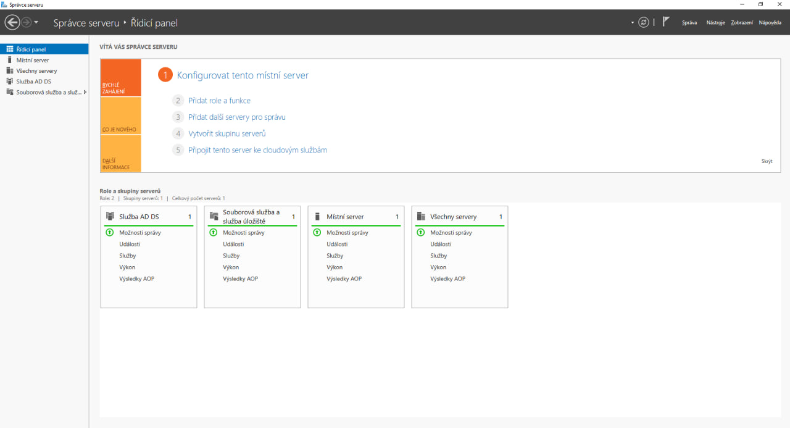Click the Všechny servery tile icon

(x=421, y=216)
